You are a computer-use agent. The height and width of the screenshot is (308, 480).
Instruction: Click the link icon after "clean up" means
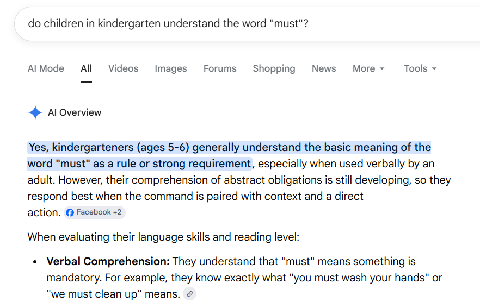tap(189, 294)
